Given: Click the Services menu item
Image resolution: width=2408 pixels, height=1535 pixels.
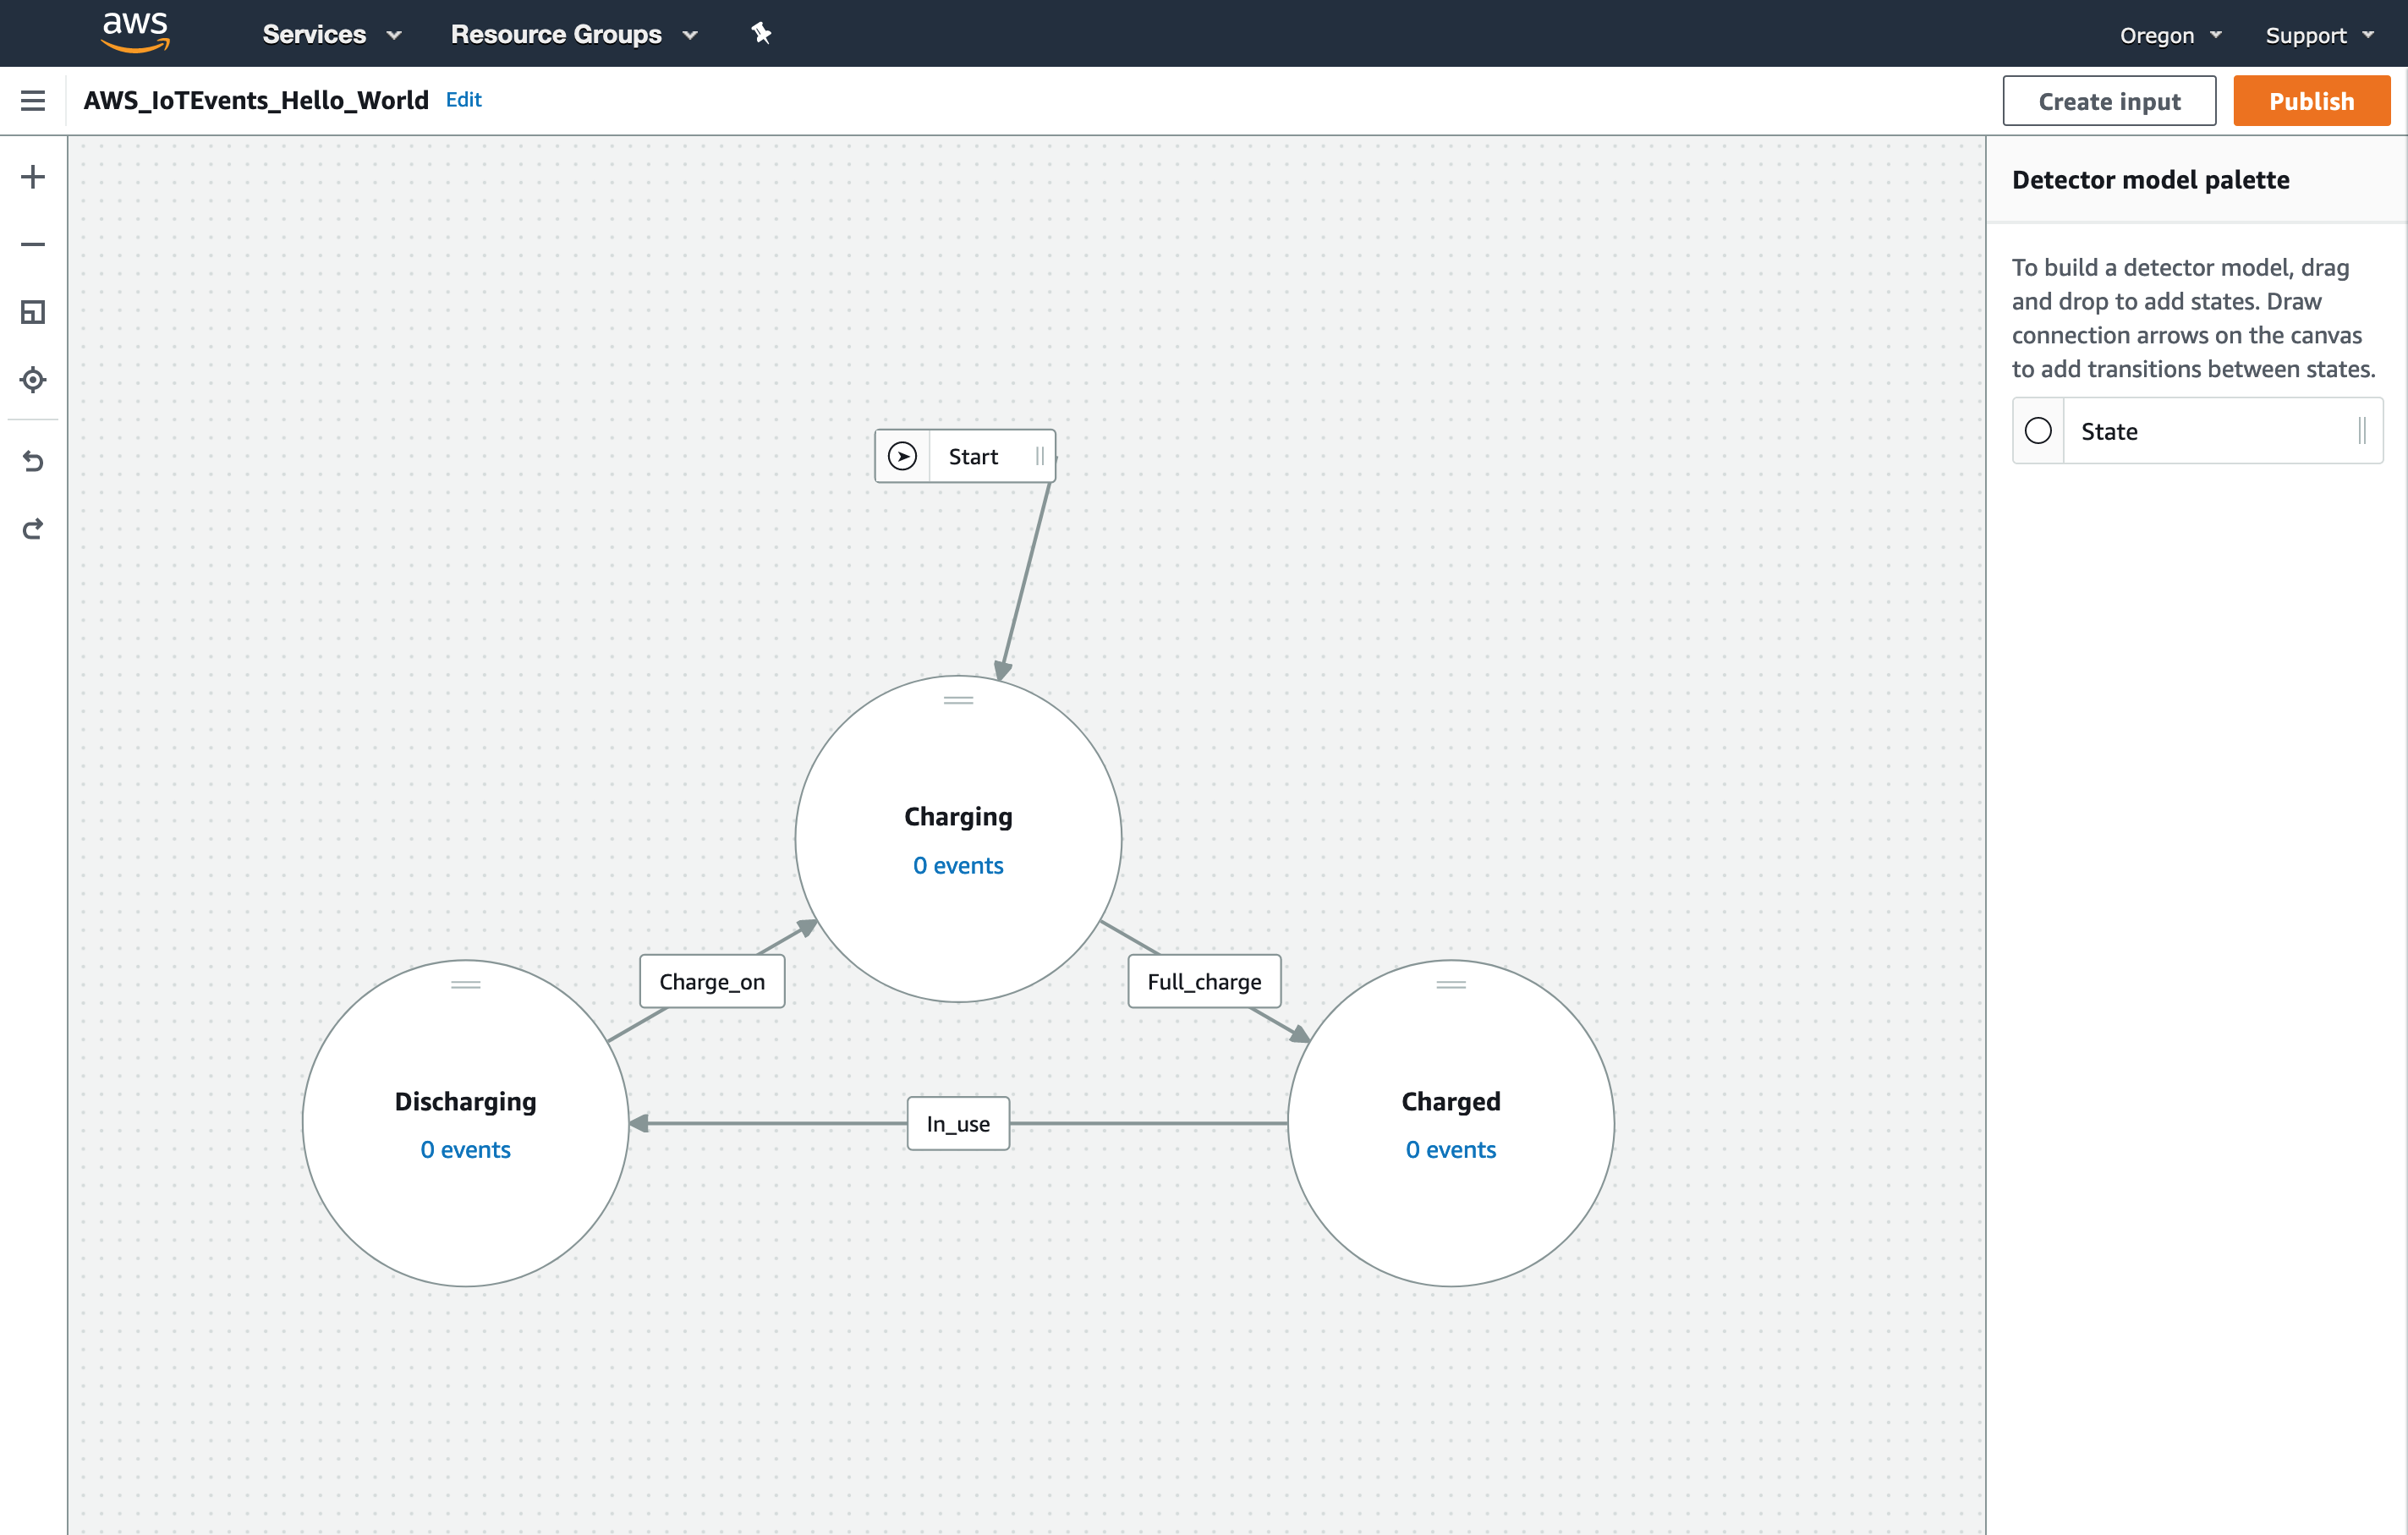Looking at the screenshot, I should (x=312, y=33).
